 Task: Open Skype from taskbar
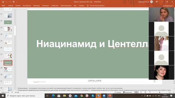click(x=93, y=96)
